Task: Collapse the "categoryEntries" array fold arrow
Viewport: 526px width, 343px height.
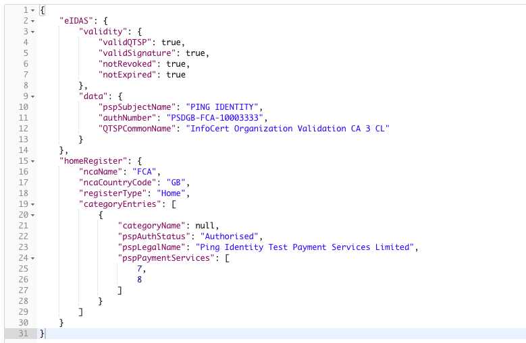Action: pos(33,204)
